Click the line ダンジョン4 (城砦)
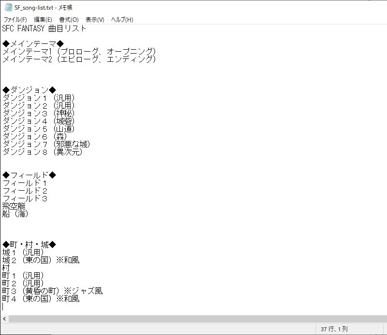Screen dimensions: 387x335 [x=38, y=121]
